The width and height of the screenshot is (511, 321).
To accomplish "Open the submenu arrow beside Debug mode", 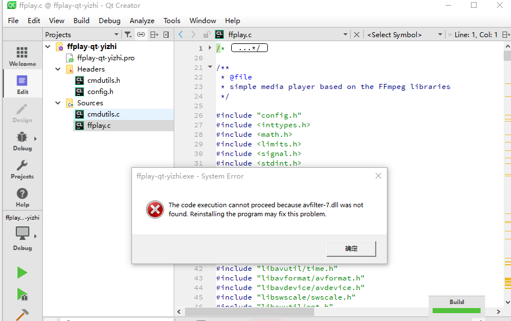I will pos(36,139).
